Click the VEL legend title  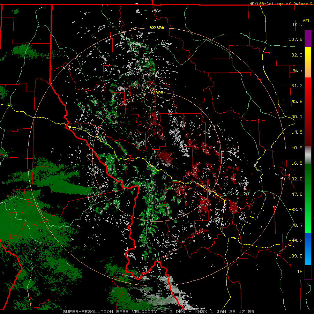(x=306, y=21)
